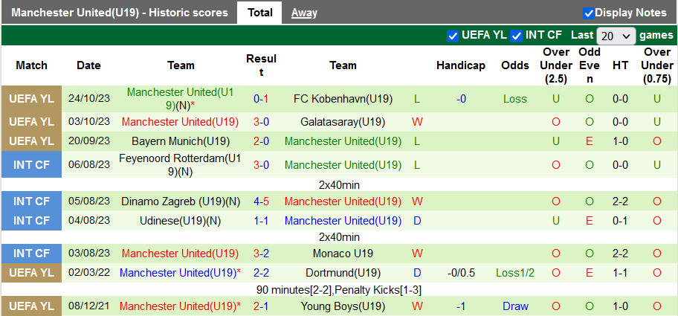The height and width of the screenshot is (316, 678).
Task: Uncheck the UEFA YL filter checkbox
Action: (x=453, y=36)
